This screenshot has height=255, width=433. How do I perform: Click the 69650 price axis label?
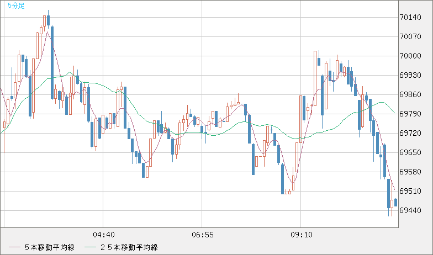click(x=410, y=152)
